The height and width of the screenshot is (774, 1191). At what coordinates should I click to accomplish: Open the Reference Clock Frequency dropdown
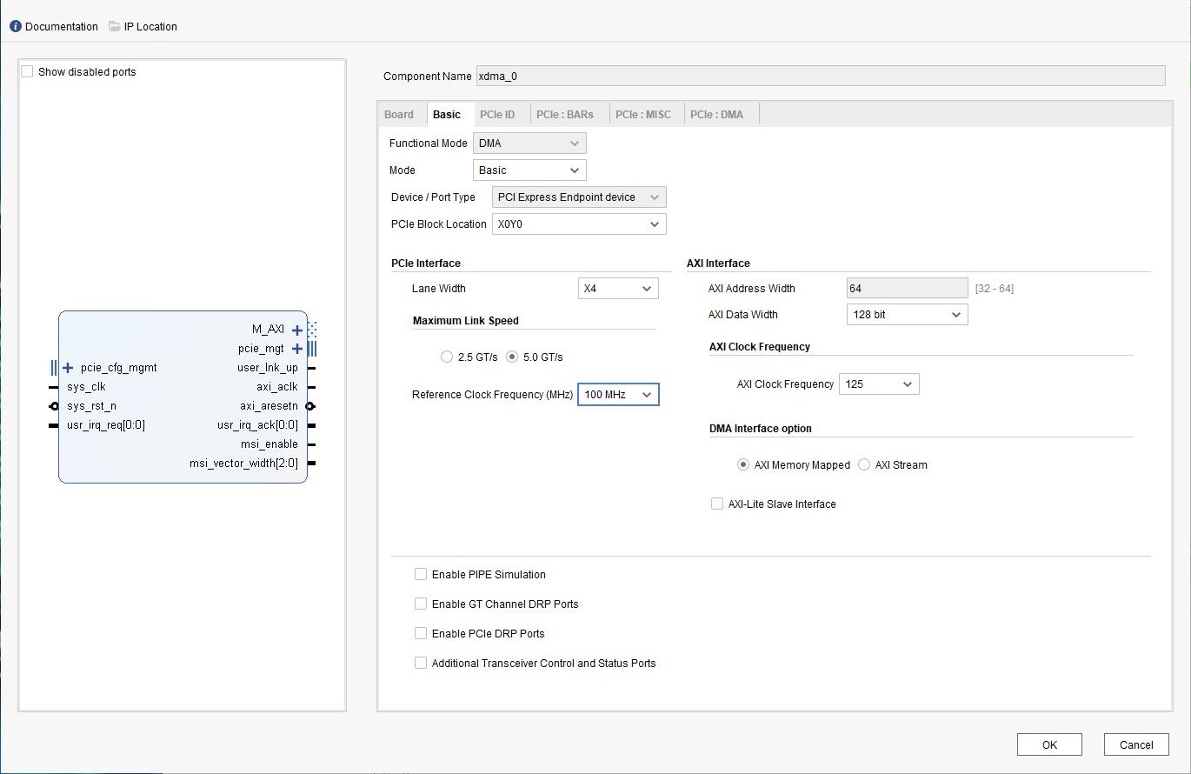(618, 395)
